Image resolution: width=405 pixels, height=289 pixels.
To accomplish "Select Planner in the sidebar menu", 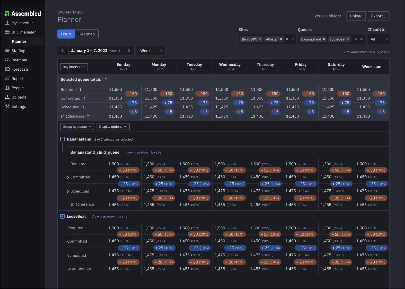I will 19,41.
